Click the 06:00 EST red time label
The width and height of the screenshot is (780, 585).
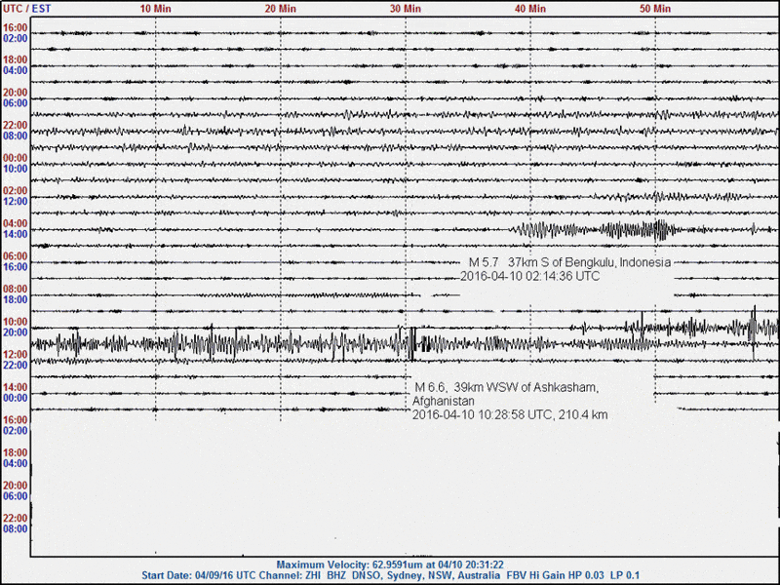coord(17,100)
